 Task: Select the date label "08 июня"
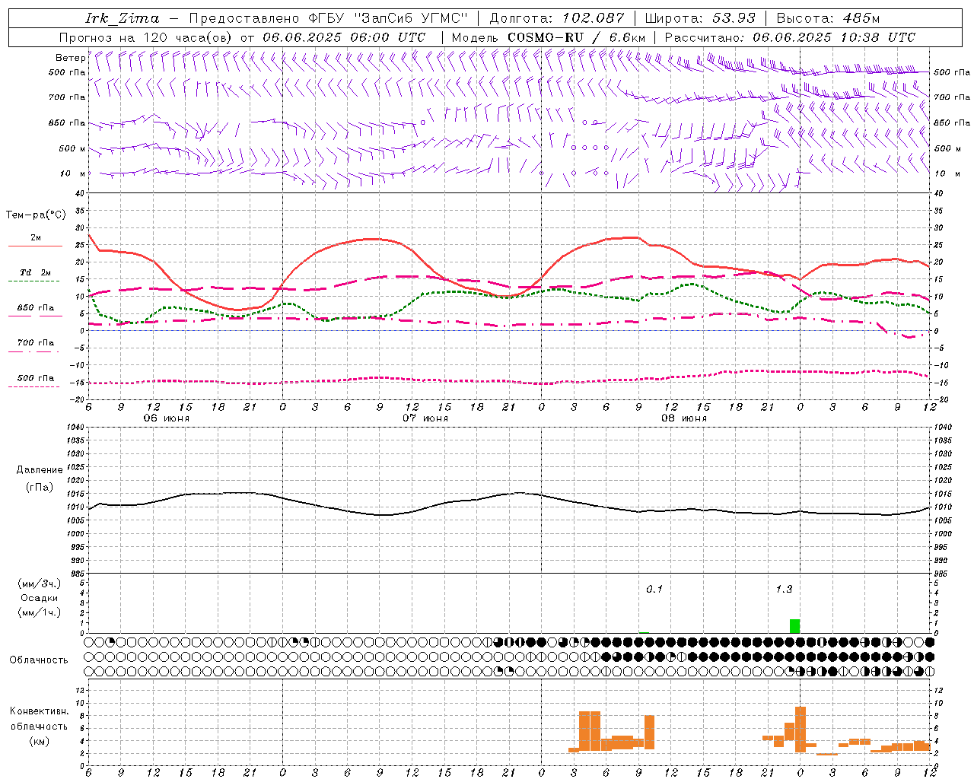[x=684, y=418]
